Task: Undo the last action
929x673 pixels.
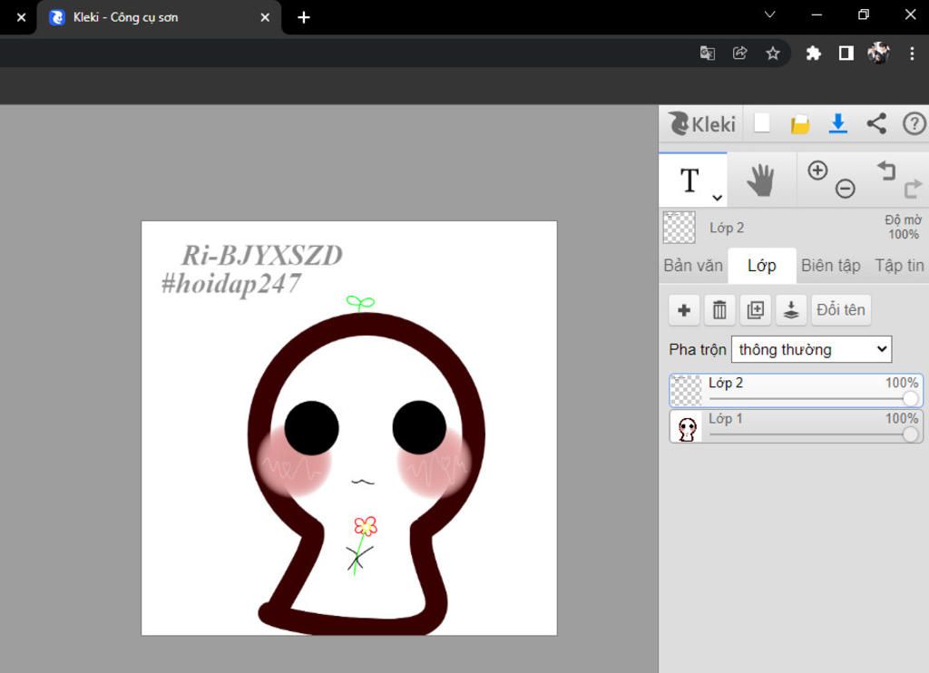Action: 885,170
